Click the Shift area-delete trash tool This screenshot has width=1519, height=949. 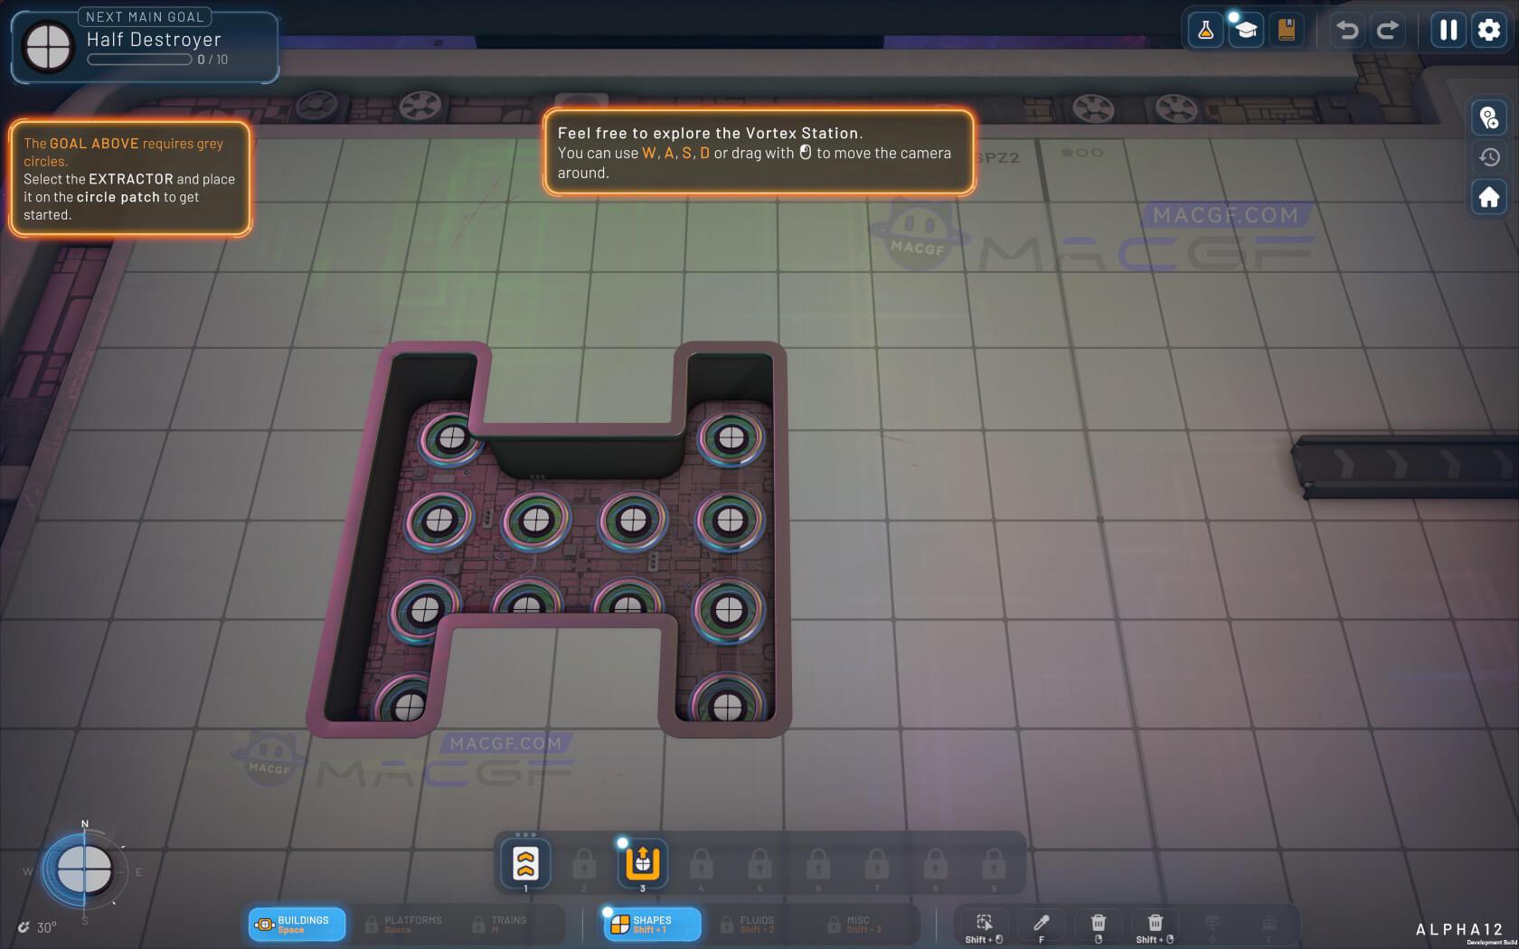pyautogui.click(x=1155, y=924)
